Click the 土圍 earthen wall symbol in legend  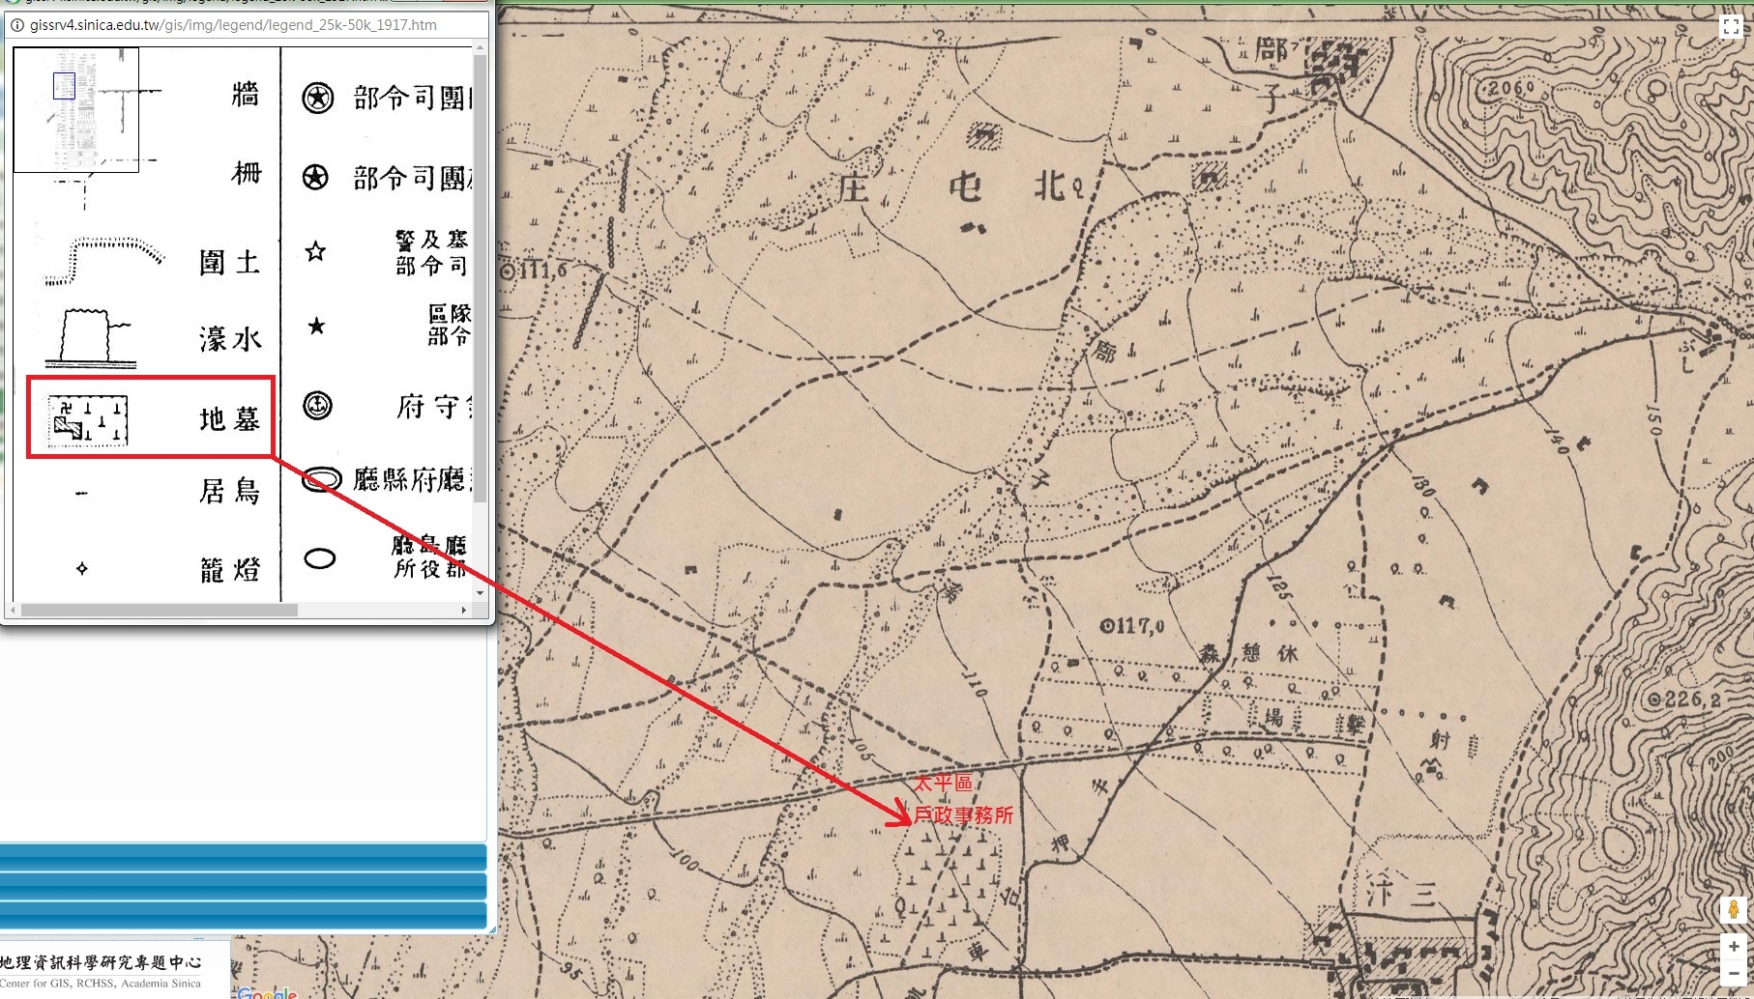click(103, 260)
